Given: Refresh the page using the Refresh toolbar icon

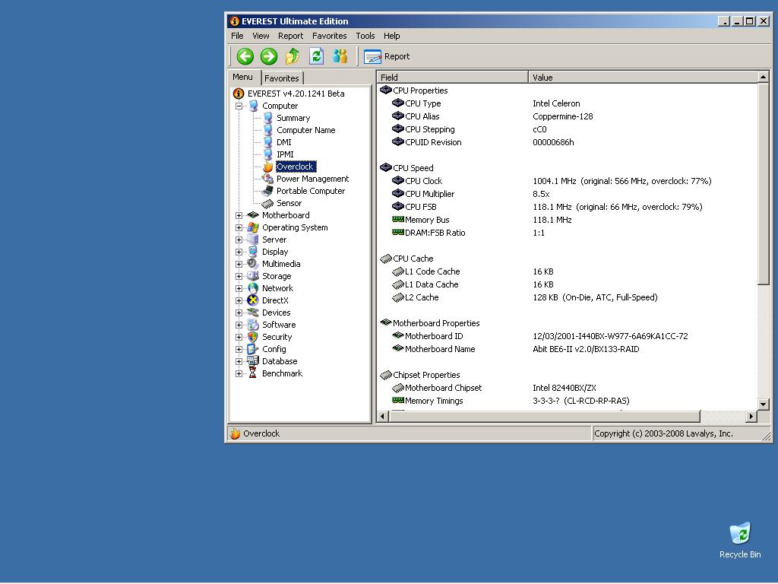Looking at the screenshot, I should pos(316,56).
